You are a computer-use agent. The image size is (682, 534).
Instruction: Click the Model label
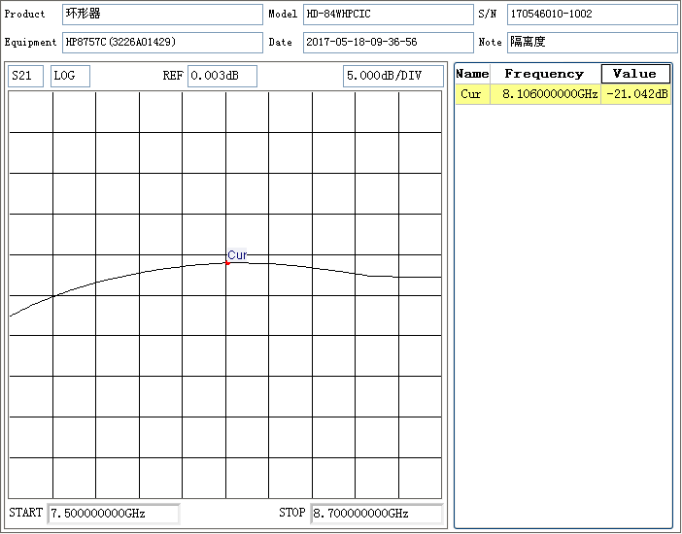click(283, 15)
